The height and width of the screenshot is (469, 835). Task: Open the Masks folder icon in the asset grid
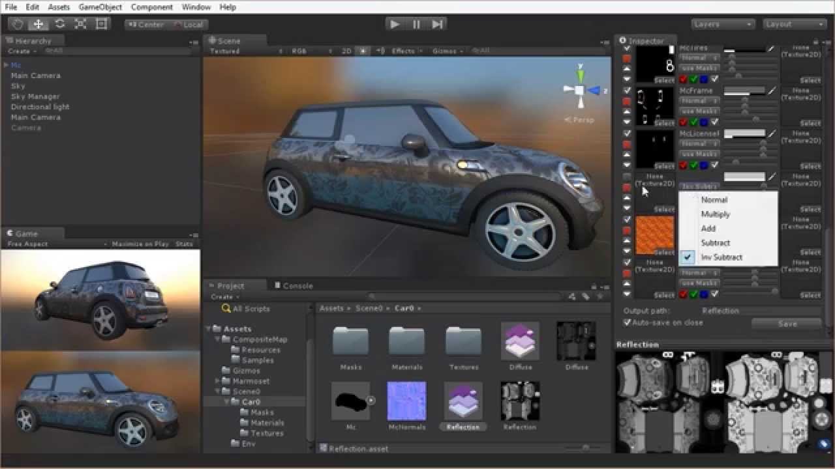coord(350,341)
